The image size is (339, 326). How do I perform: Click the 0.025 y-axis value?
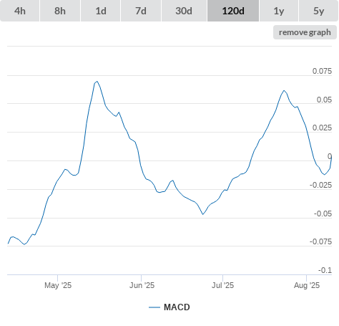[x=322, y=128]
